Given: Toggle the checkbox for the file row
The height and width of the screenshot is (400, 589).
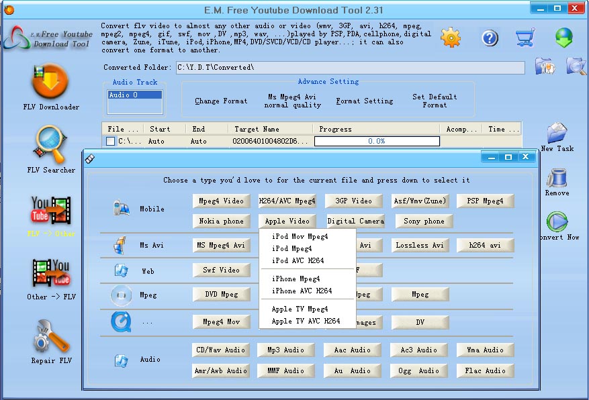Looking at the screenshot, I should [x=110, y=142].
